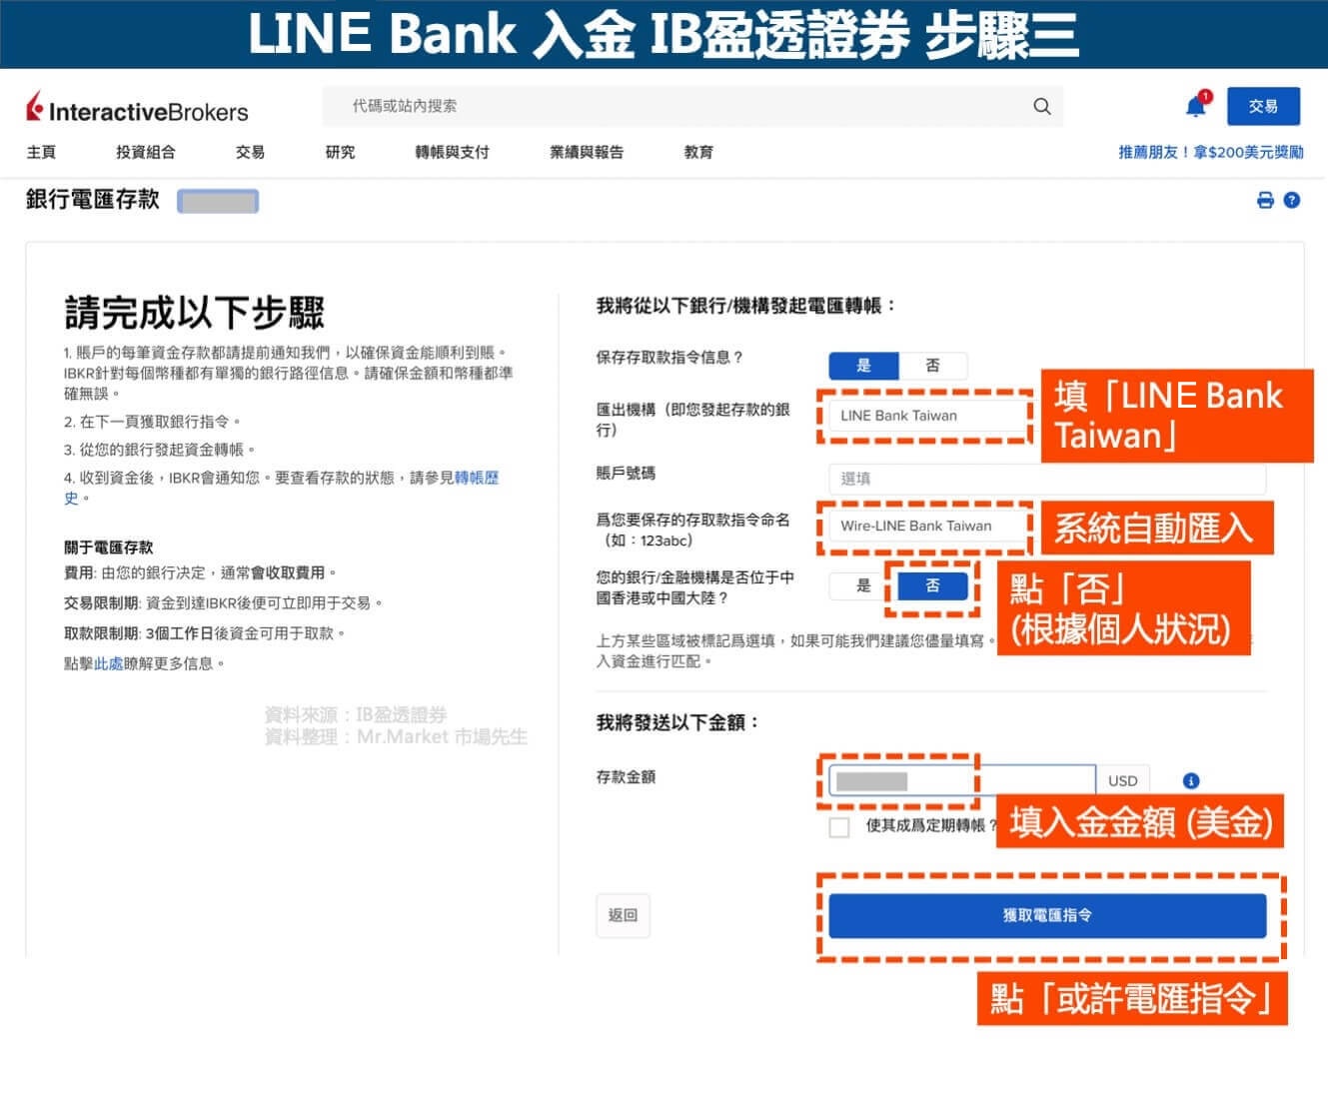Click the 我將發送以下金額 heading
Image resolution: width=1328 pixels, height=1097 pixels.
click(x=677, y=722)
